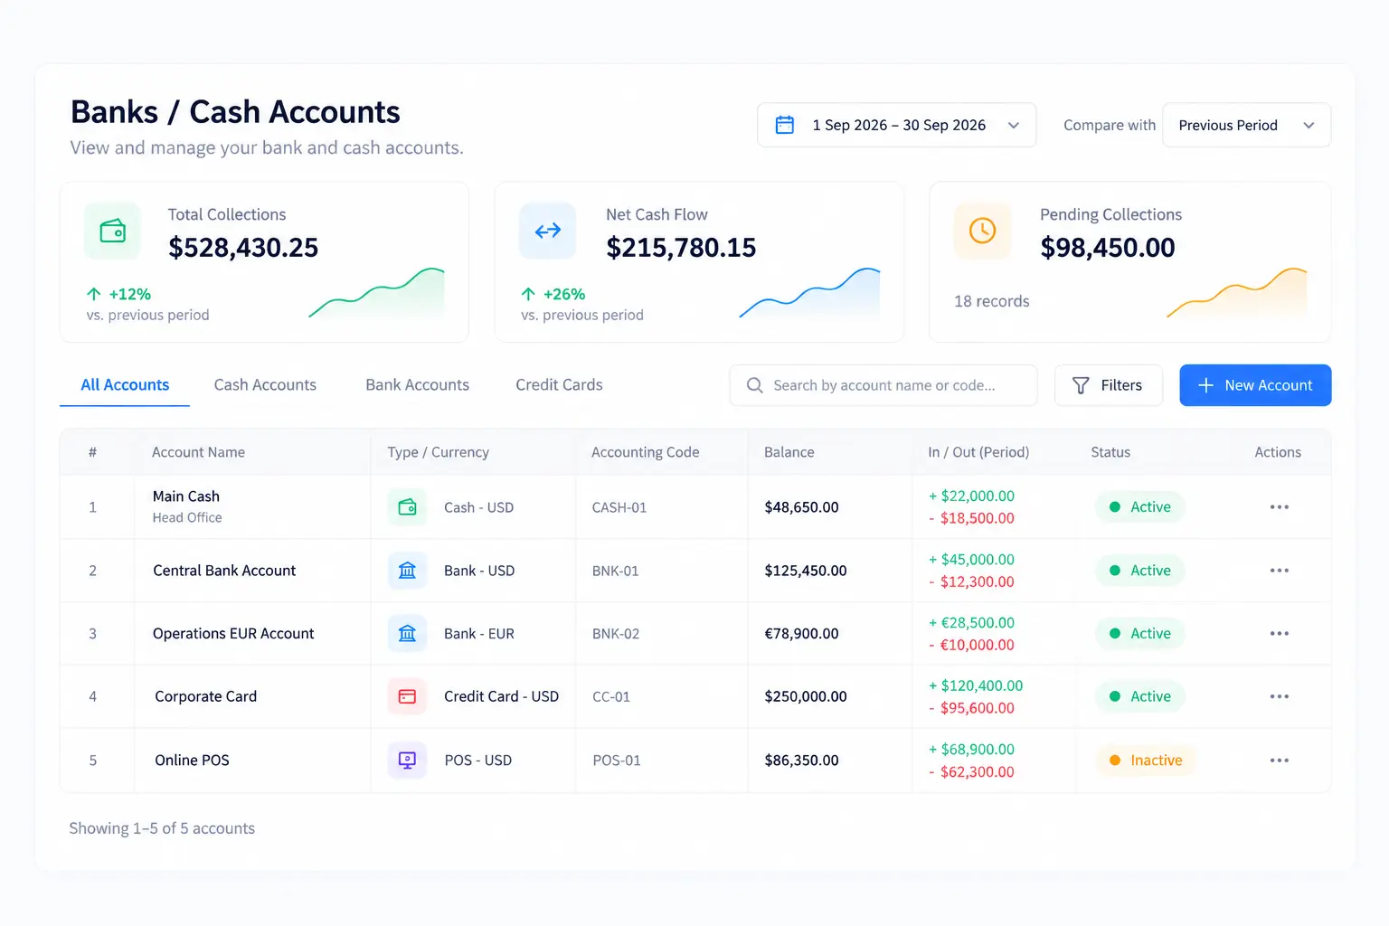
Task: Switch to the Cash Accounts tab
Action: [265, 385]
